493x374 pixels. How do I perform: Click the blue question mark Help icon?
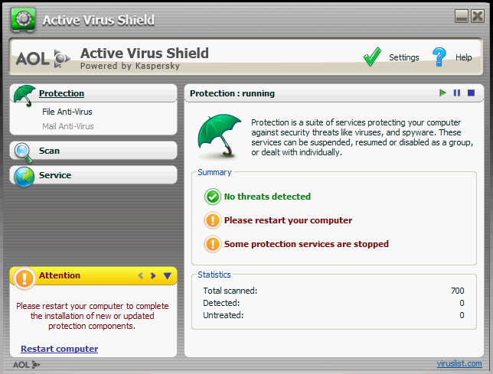point(439,57)
